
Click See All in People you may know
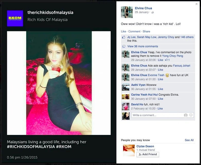[189, 140]
